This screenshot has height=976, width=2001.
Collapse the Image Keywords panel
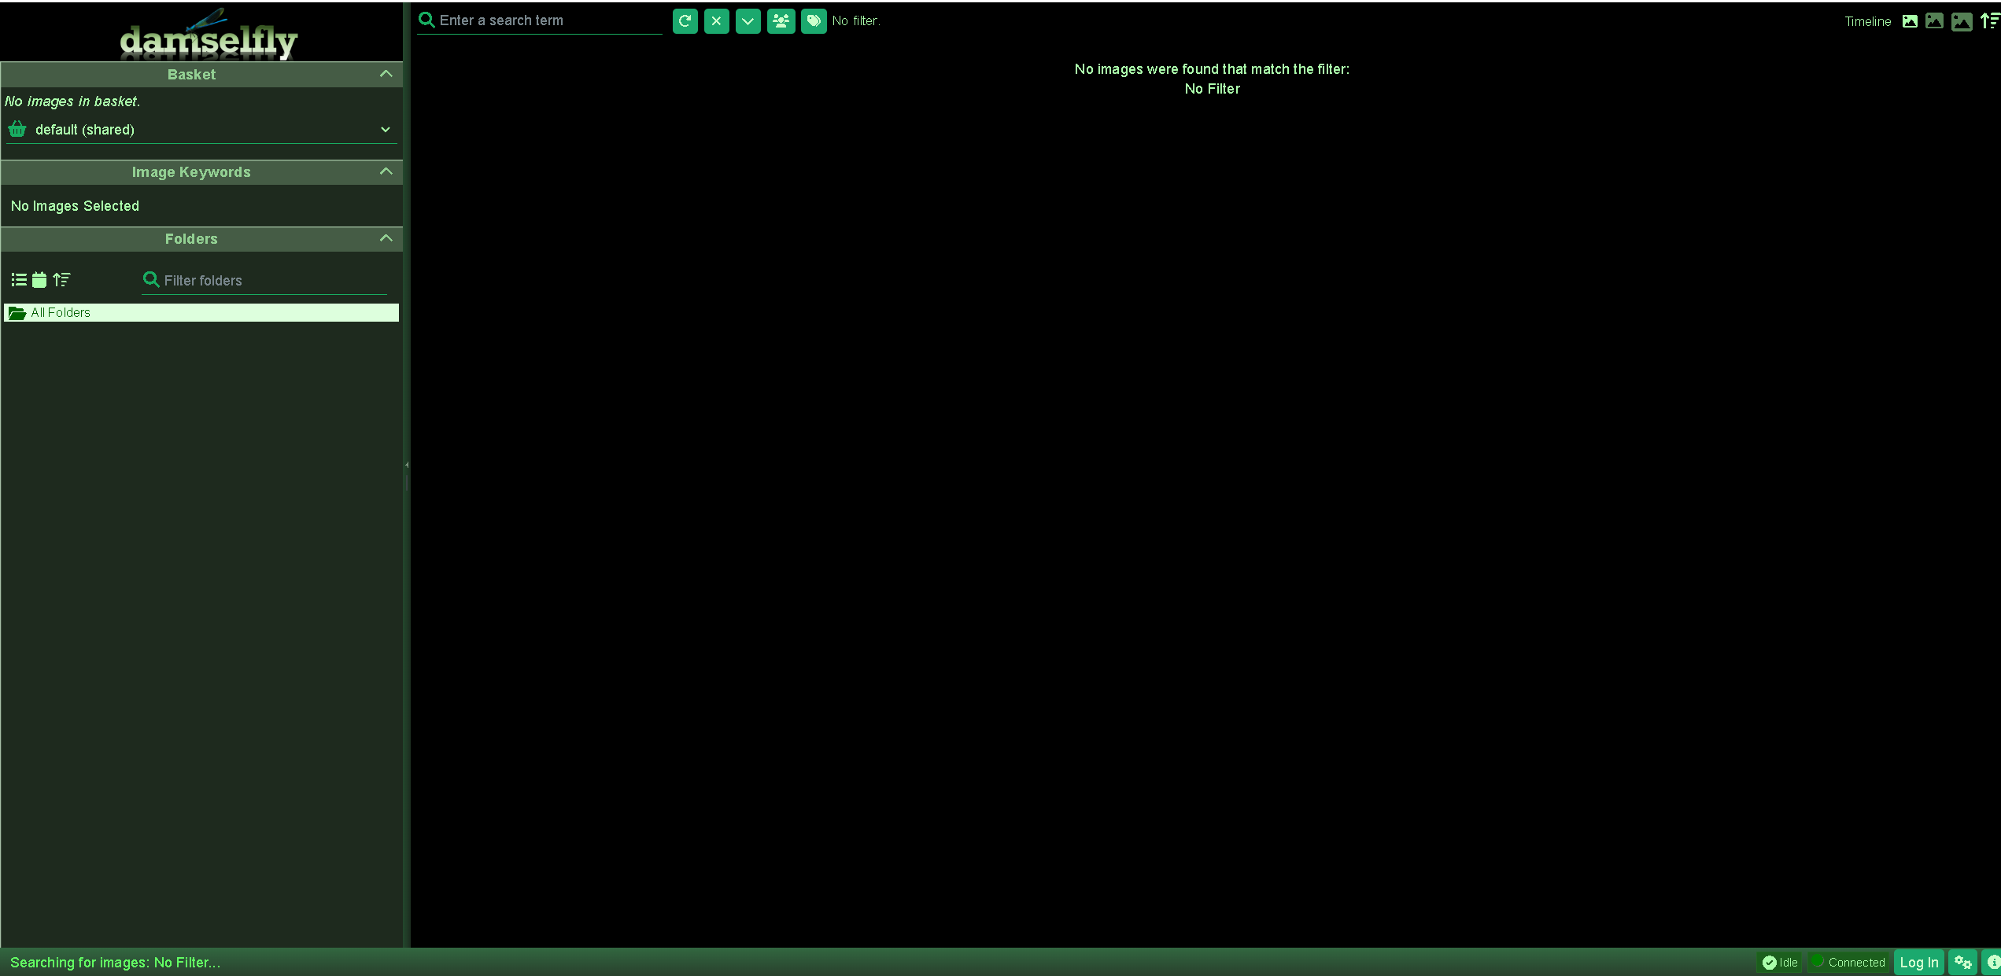(x=386, y=171)
